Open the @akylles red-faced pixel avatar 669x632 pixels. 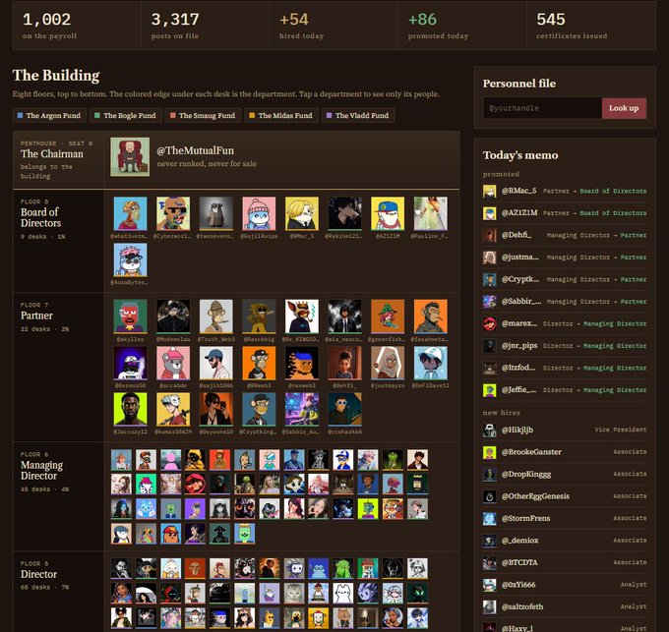click(131, 316)
